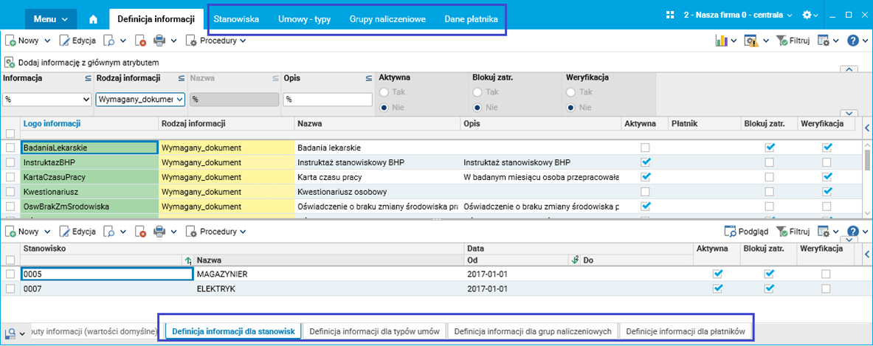The width and height of the screenshot is (873, 346).
Task: Click Filtruj in the upper toolbar
Action: pos(792,41)
